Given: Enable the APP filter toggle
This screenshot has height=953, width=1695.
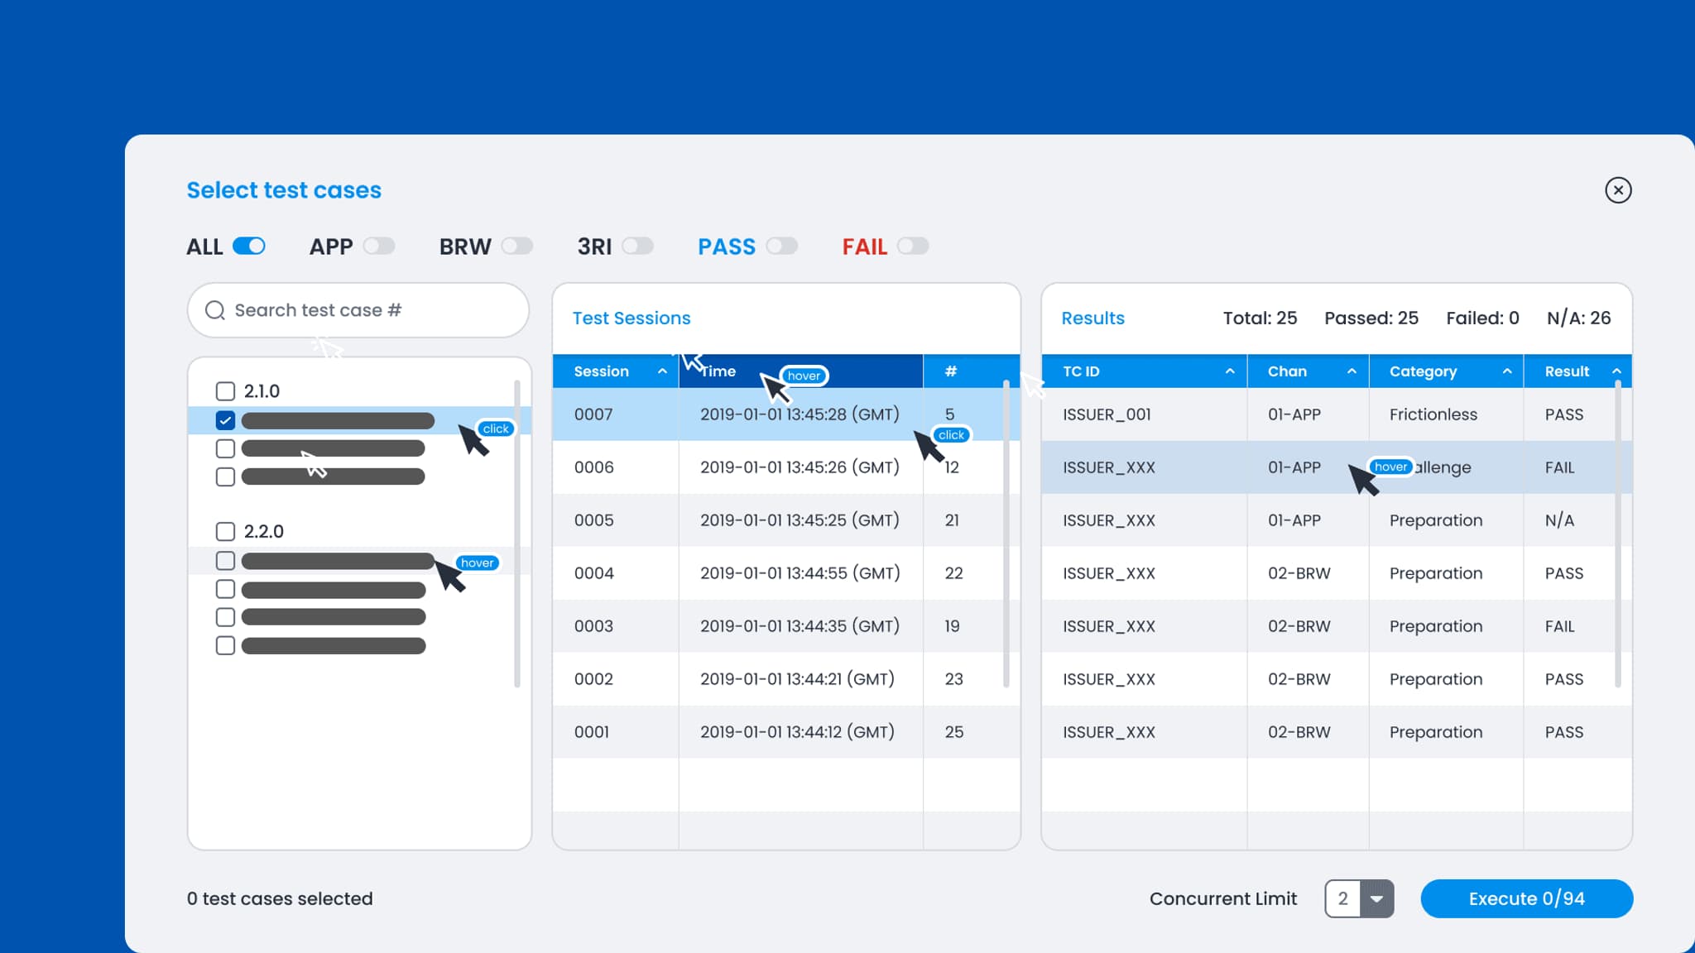Looking at the screenshot, I should (x=379, y=247).
